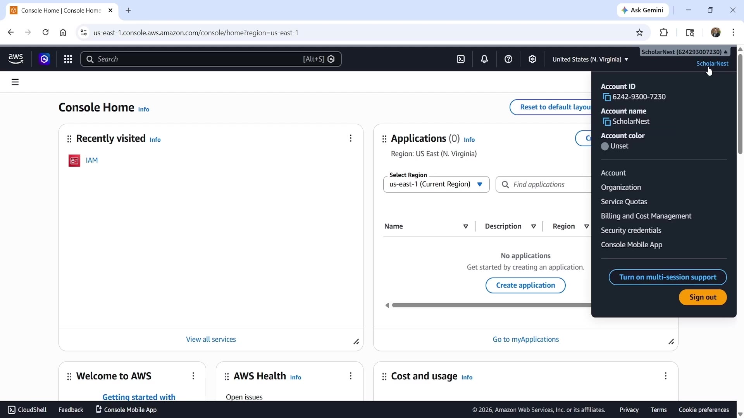Click Turn on multi-session support button
Image resolution: width=744 pixels, height=418 pixels.
[x=668, y=277]
